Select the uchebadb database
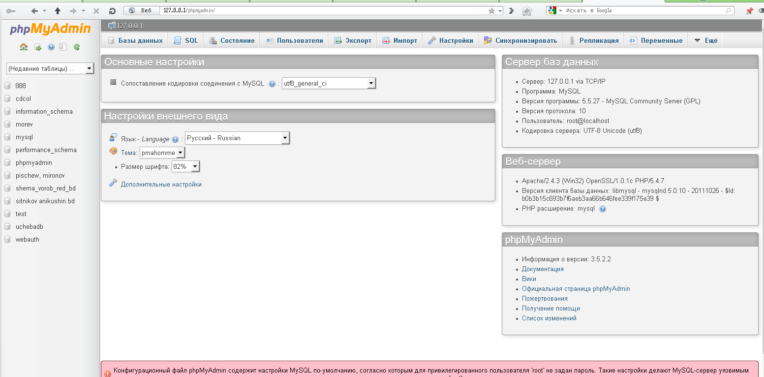The width and height of the screenshot is (764, 377). point(29,227)
